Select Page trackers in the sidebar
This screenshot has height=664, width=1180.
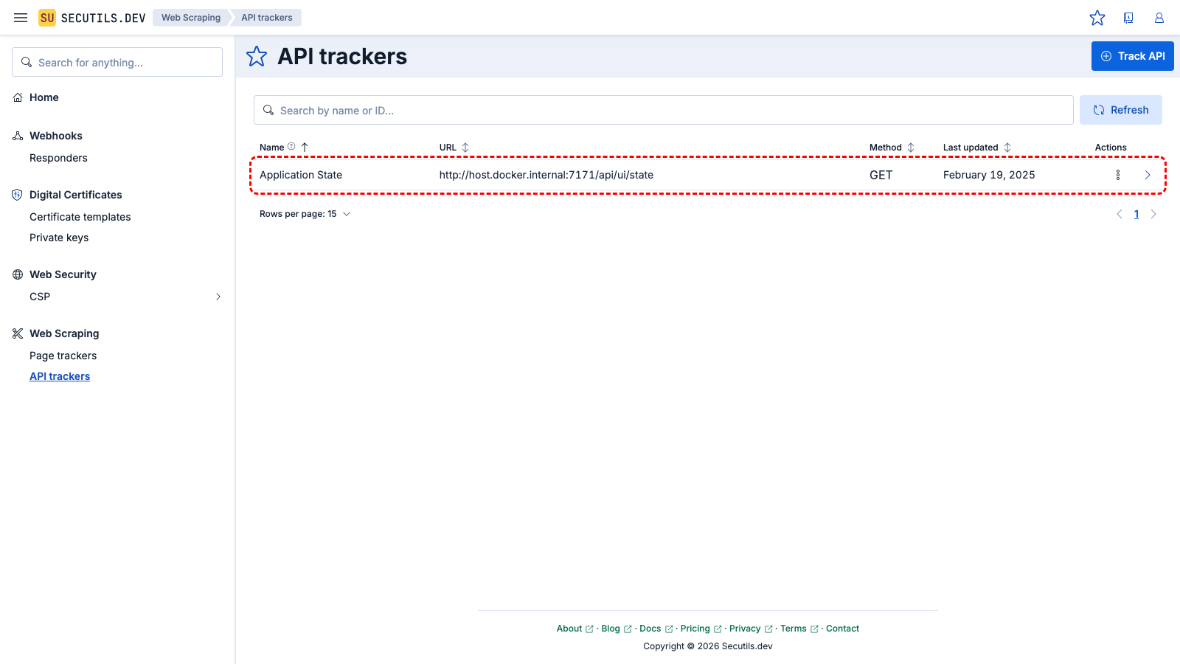pos(63,355)
